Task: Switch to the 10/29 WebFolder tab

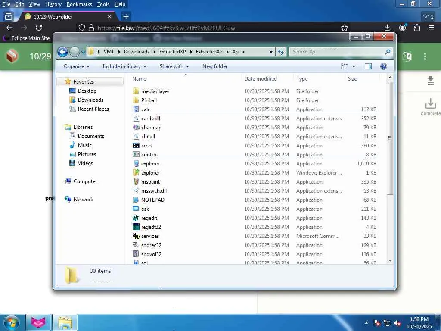Action: [x=68, y=17]
